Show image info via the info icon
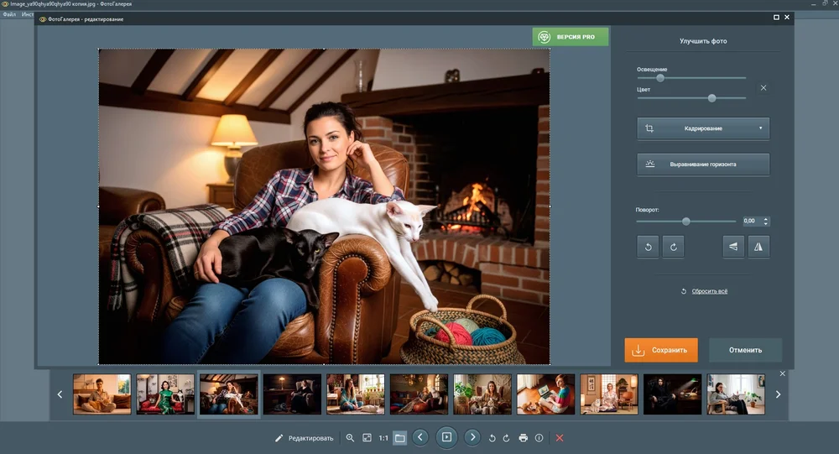This screenshot has height=454, width=839. pyautogui.click(x=539, y=438)
